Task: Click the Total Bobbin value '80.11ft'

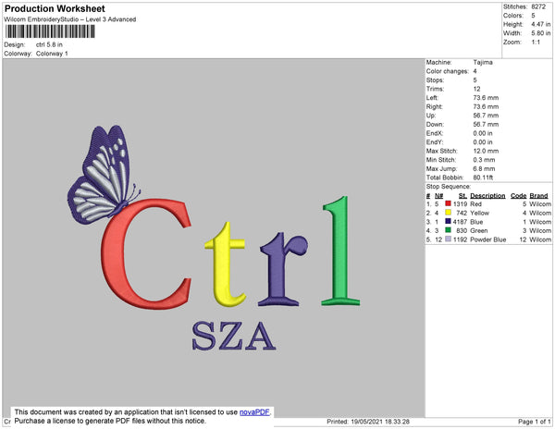Action: click(483, 178)
